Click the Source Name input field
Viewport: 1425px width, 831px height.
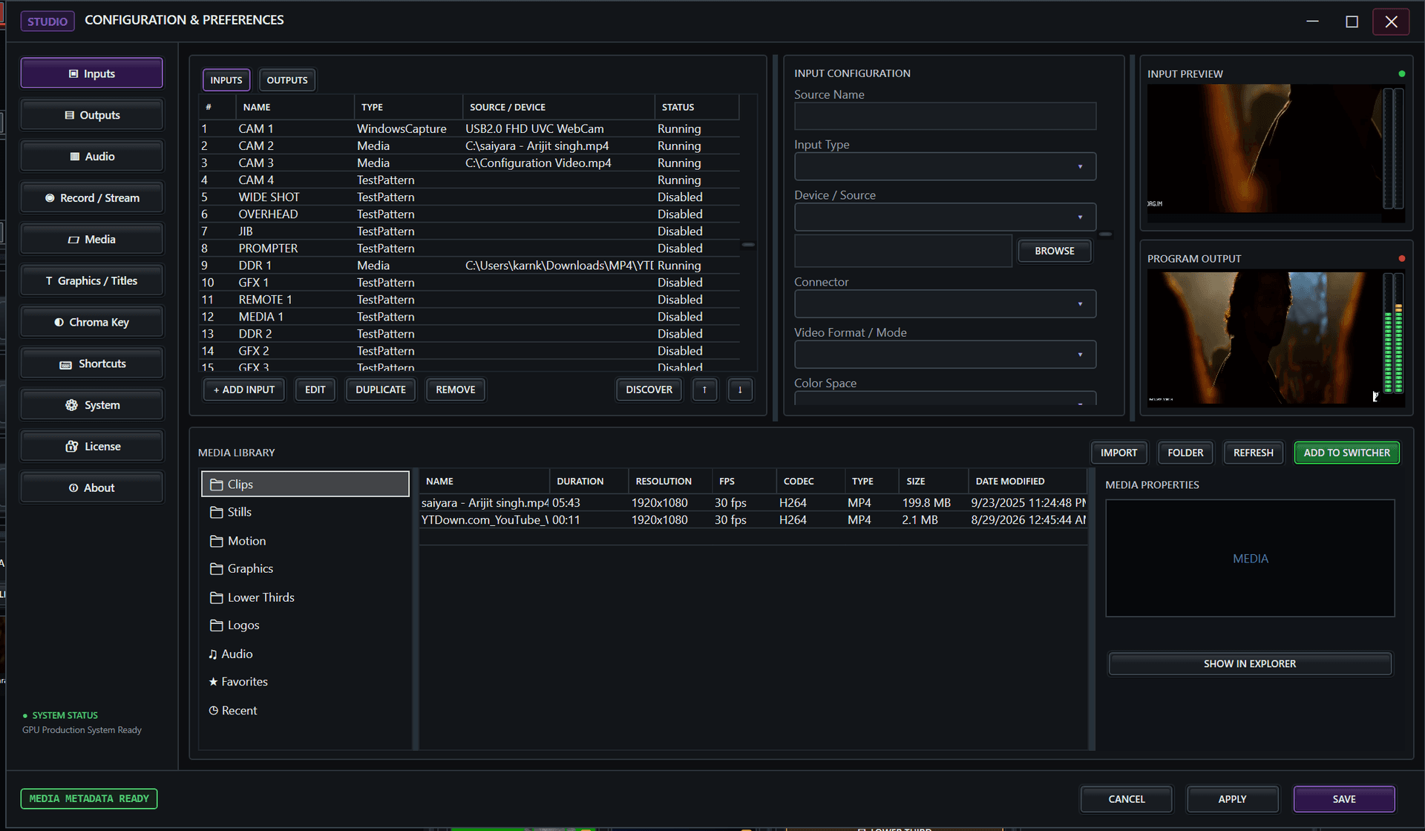945,116
